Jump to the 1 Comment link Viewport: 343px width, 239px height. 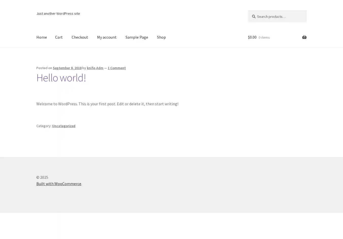pyautogui.click(x=117, y=68)
